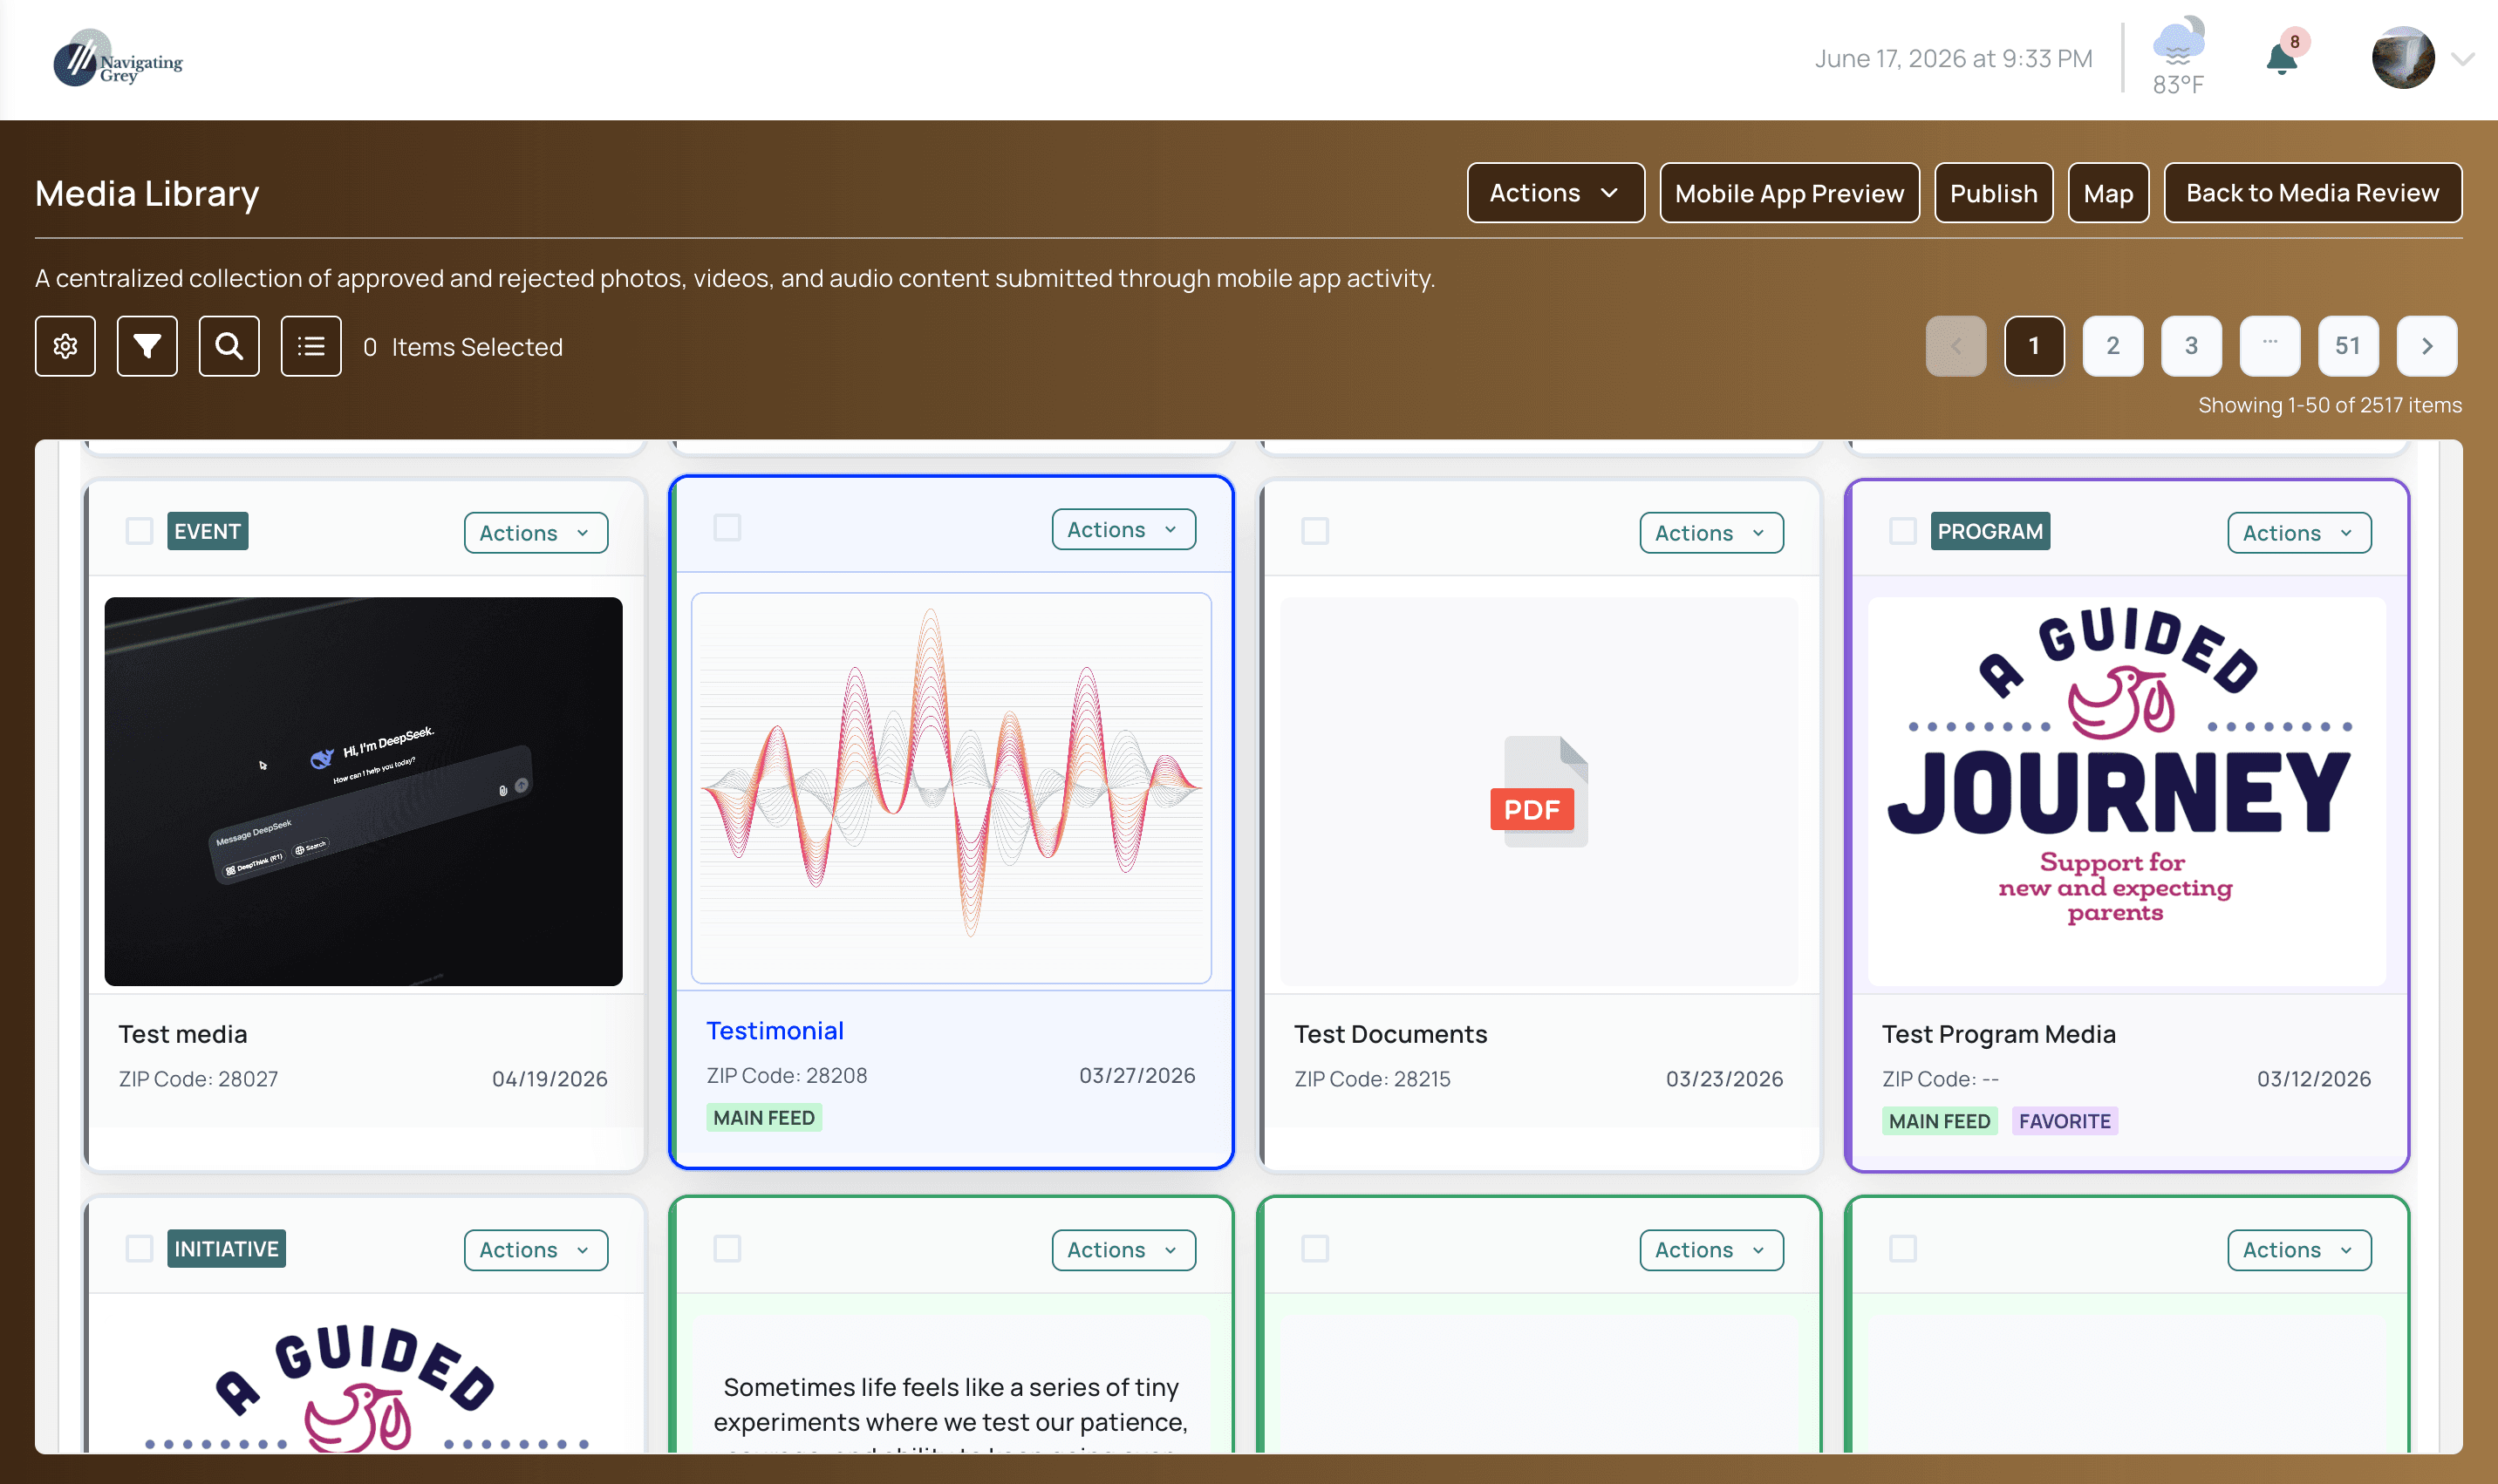Open the Testimonial title link
The image size is (2498, 1484).
[775, 1031]
